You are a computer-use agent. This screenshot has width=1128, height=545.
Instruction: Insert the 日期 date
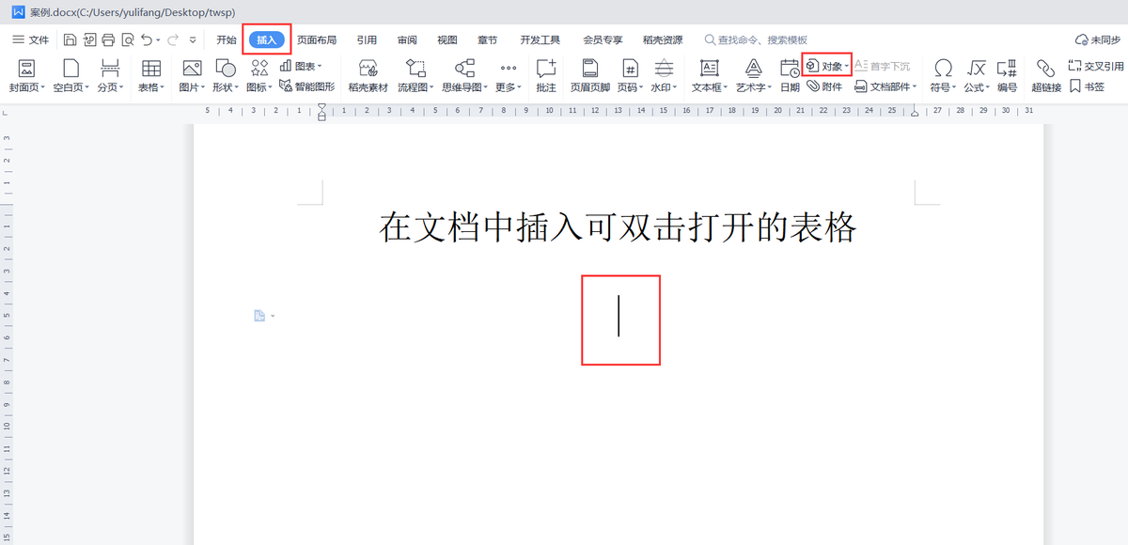(790, 76)
